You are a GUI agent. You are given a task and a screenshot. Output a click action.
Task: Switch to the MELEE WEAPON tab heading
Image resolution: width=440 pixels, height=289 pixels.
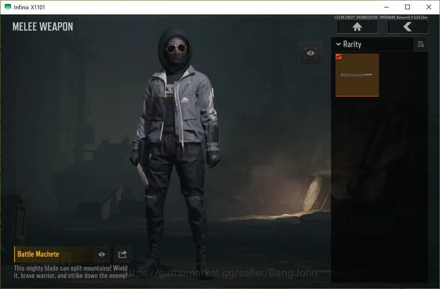click(x=43, y=26)
